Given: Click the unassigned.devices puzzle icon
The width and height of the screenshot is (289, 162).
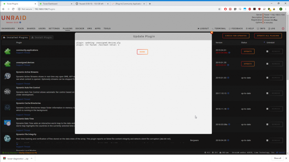Looking at the screenshot, I should tap(8, 64).
